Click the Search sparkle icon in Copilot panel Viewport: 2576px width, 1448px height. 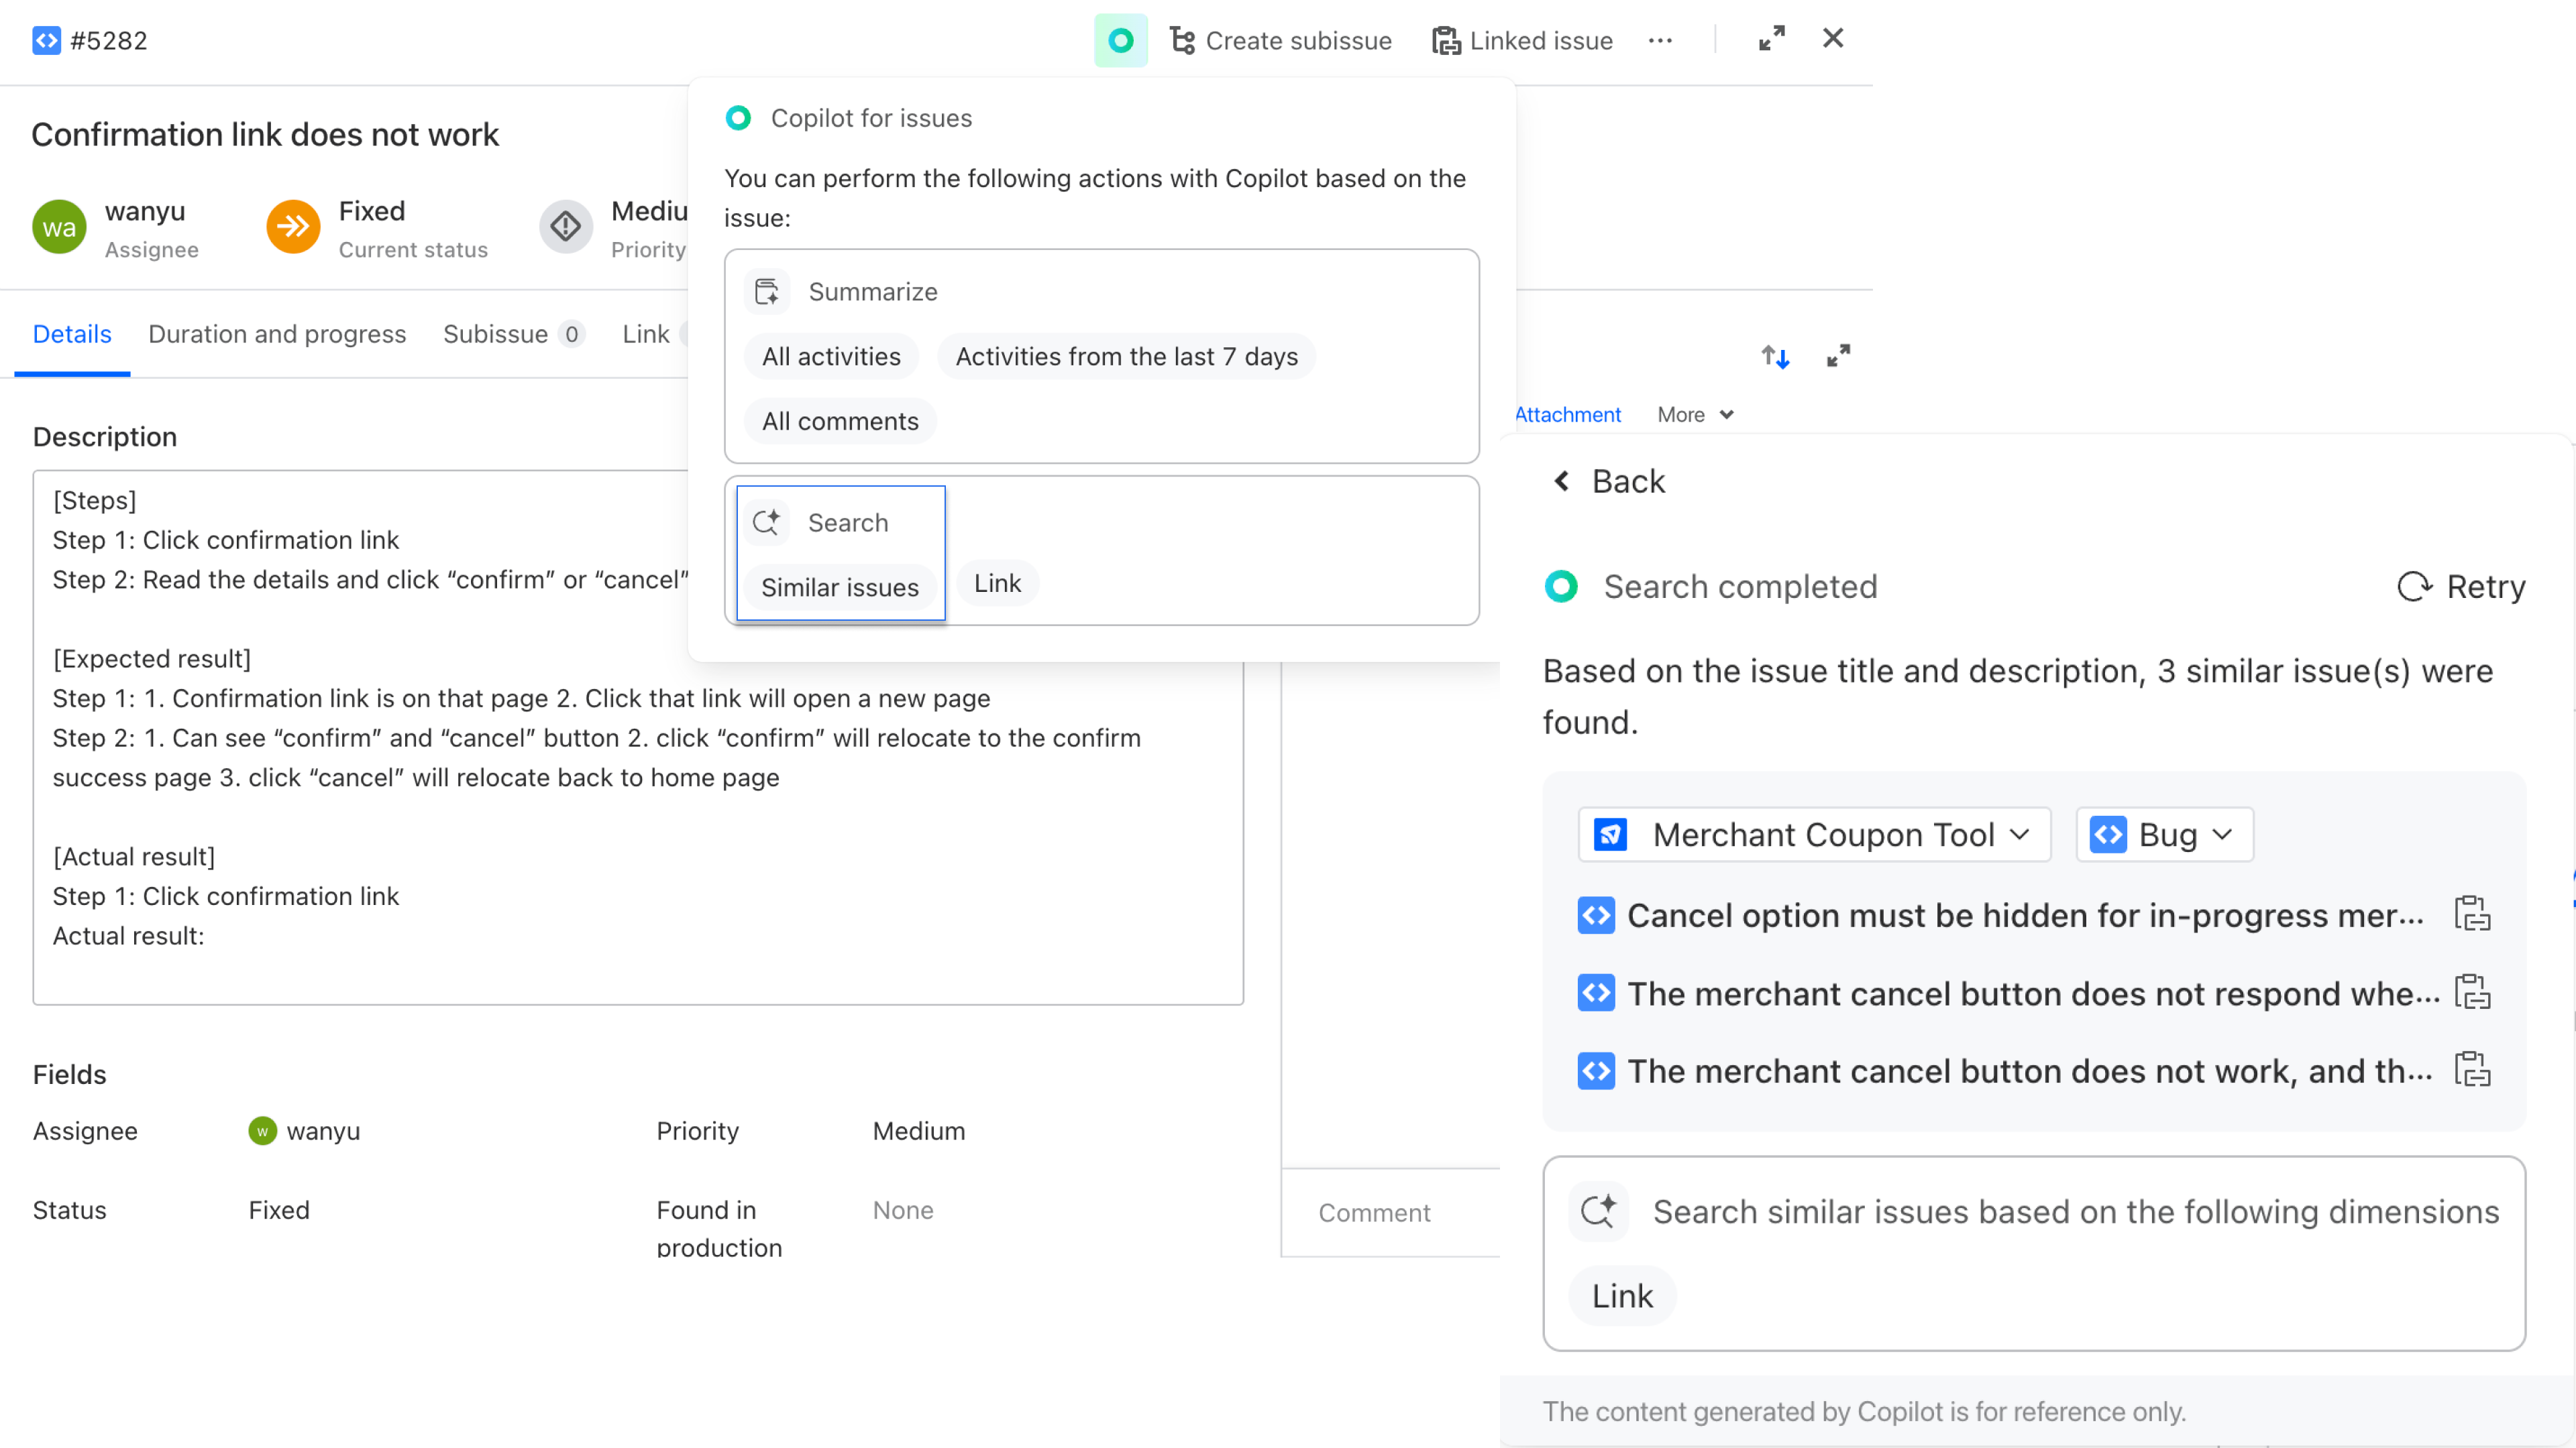pos(767,521)
